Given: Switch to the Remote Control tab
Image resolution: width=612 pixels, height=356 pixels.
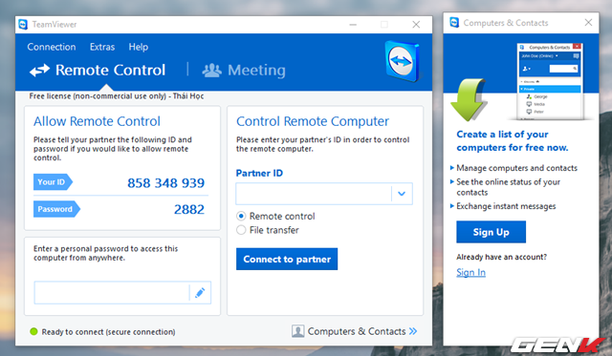Looking at the screenshot, I should click(98, 70).
